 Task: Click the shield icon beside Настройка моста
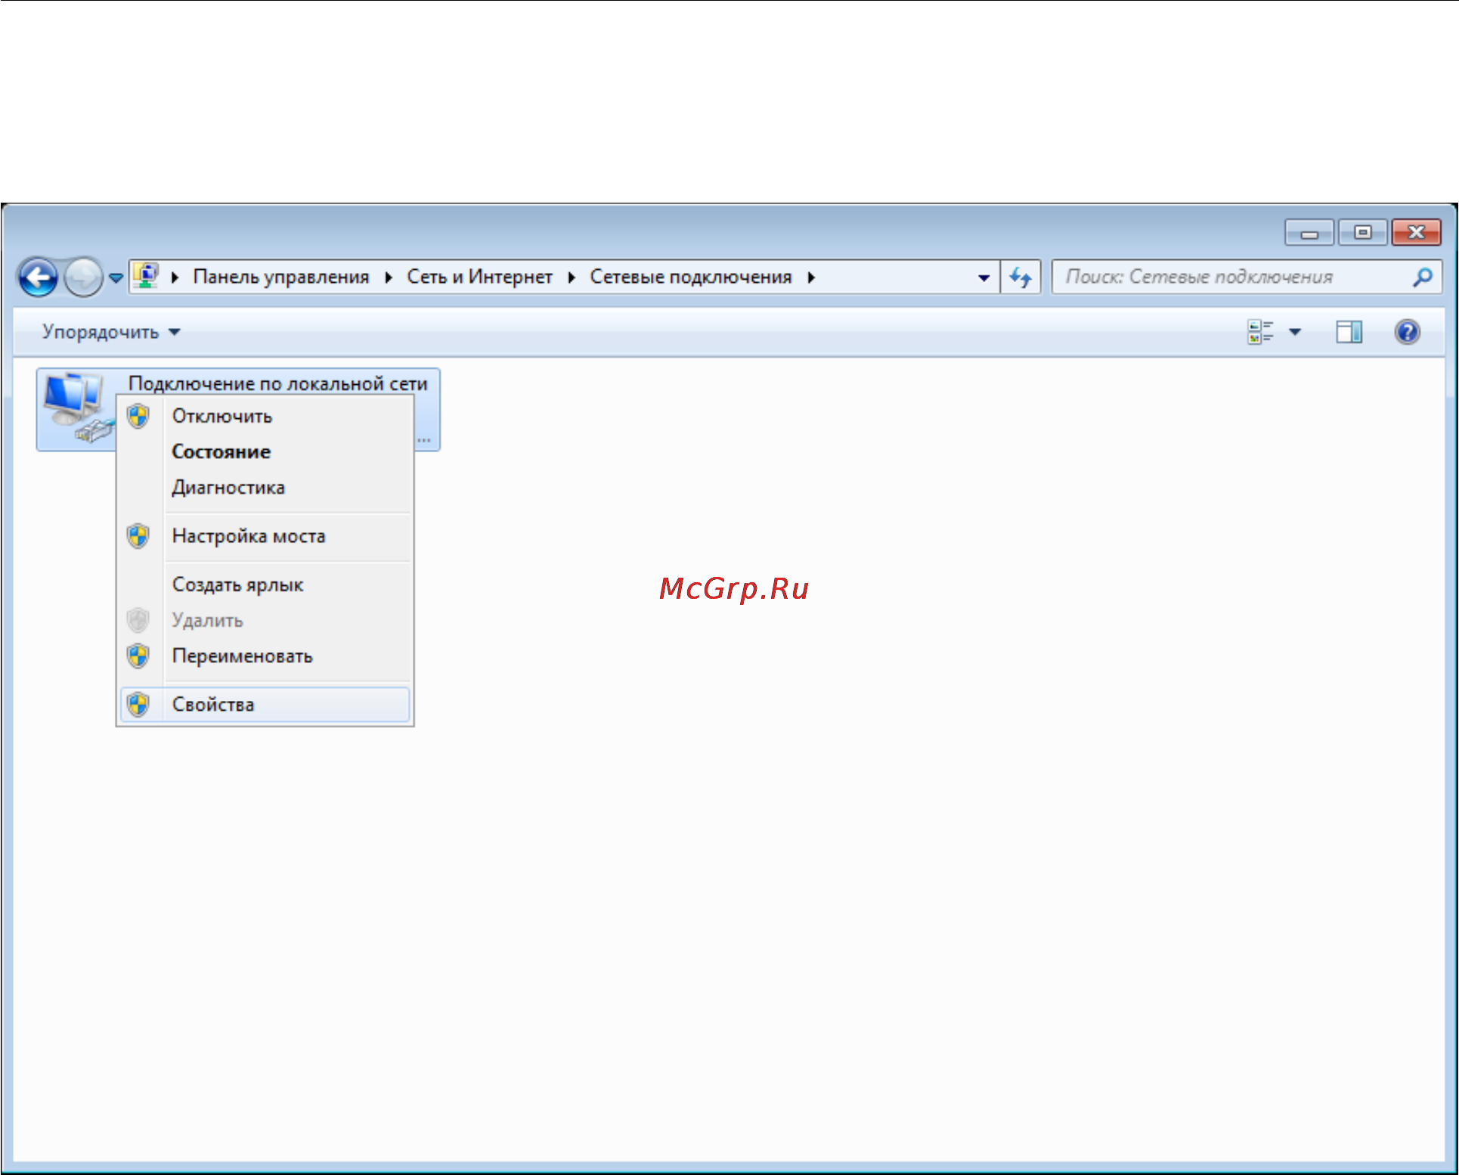(x=138, y=536)
